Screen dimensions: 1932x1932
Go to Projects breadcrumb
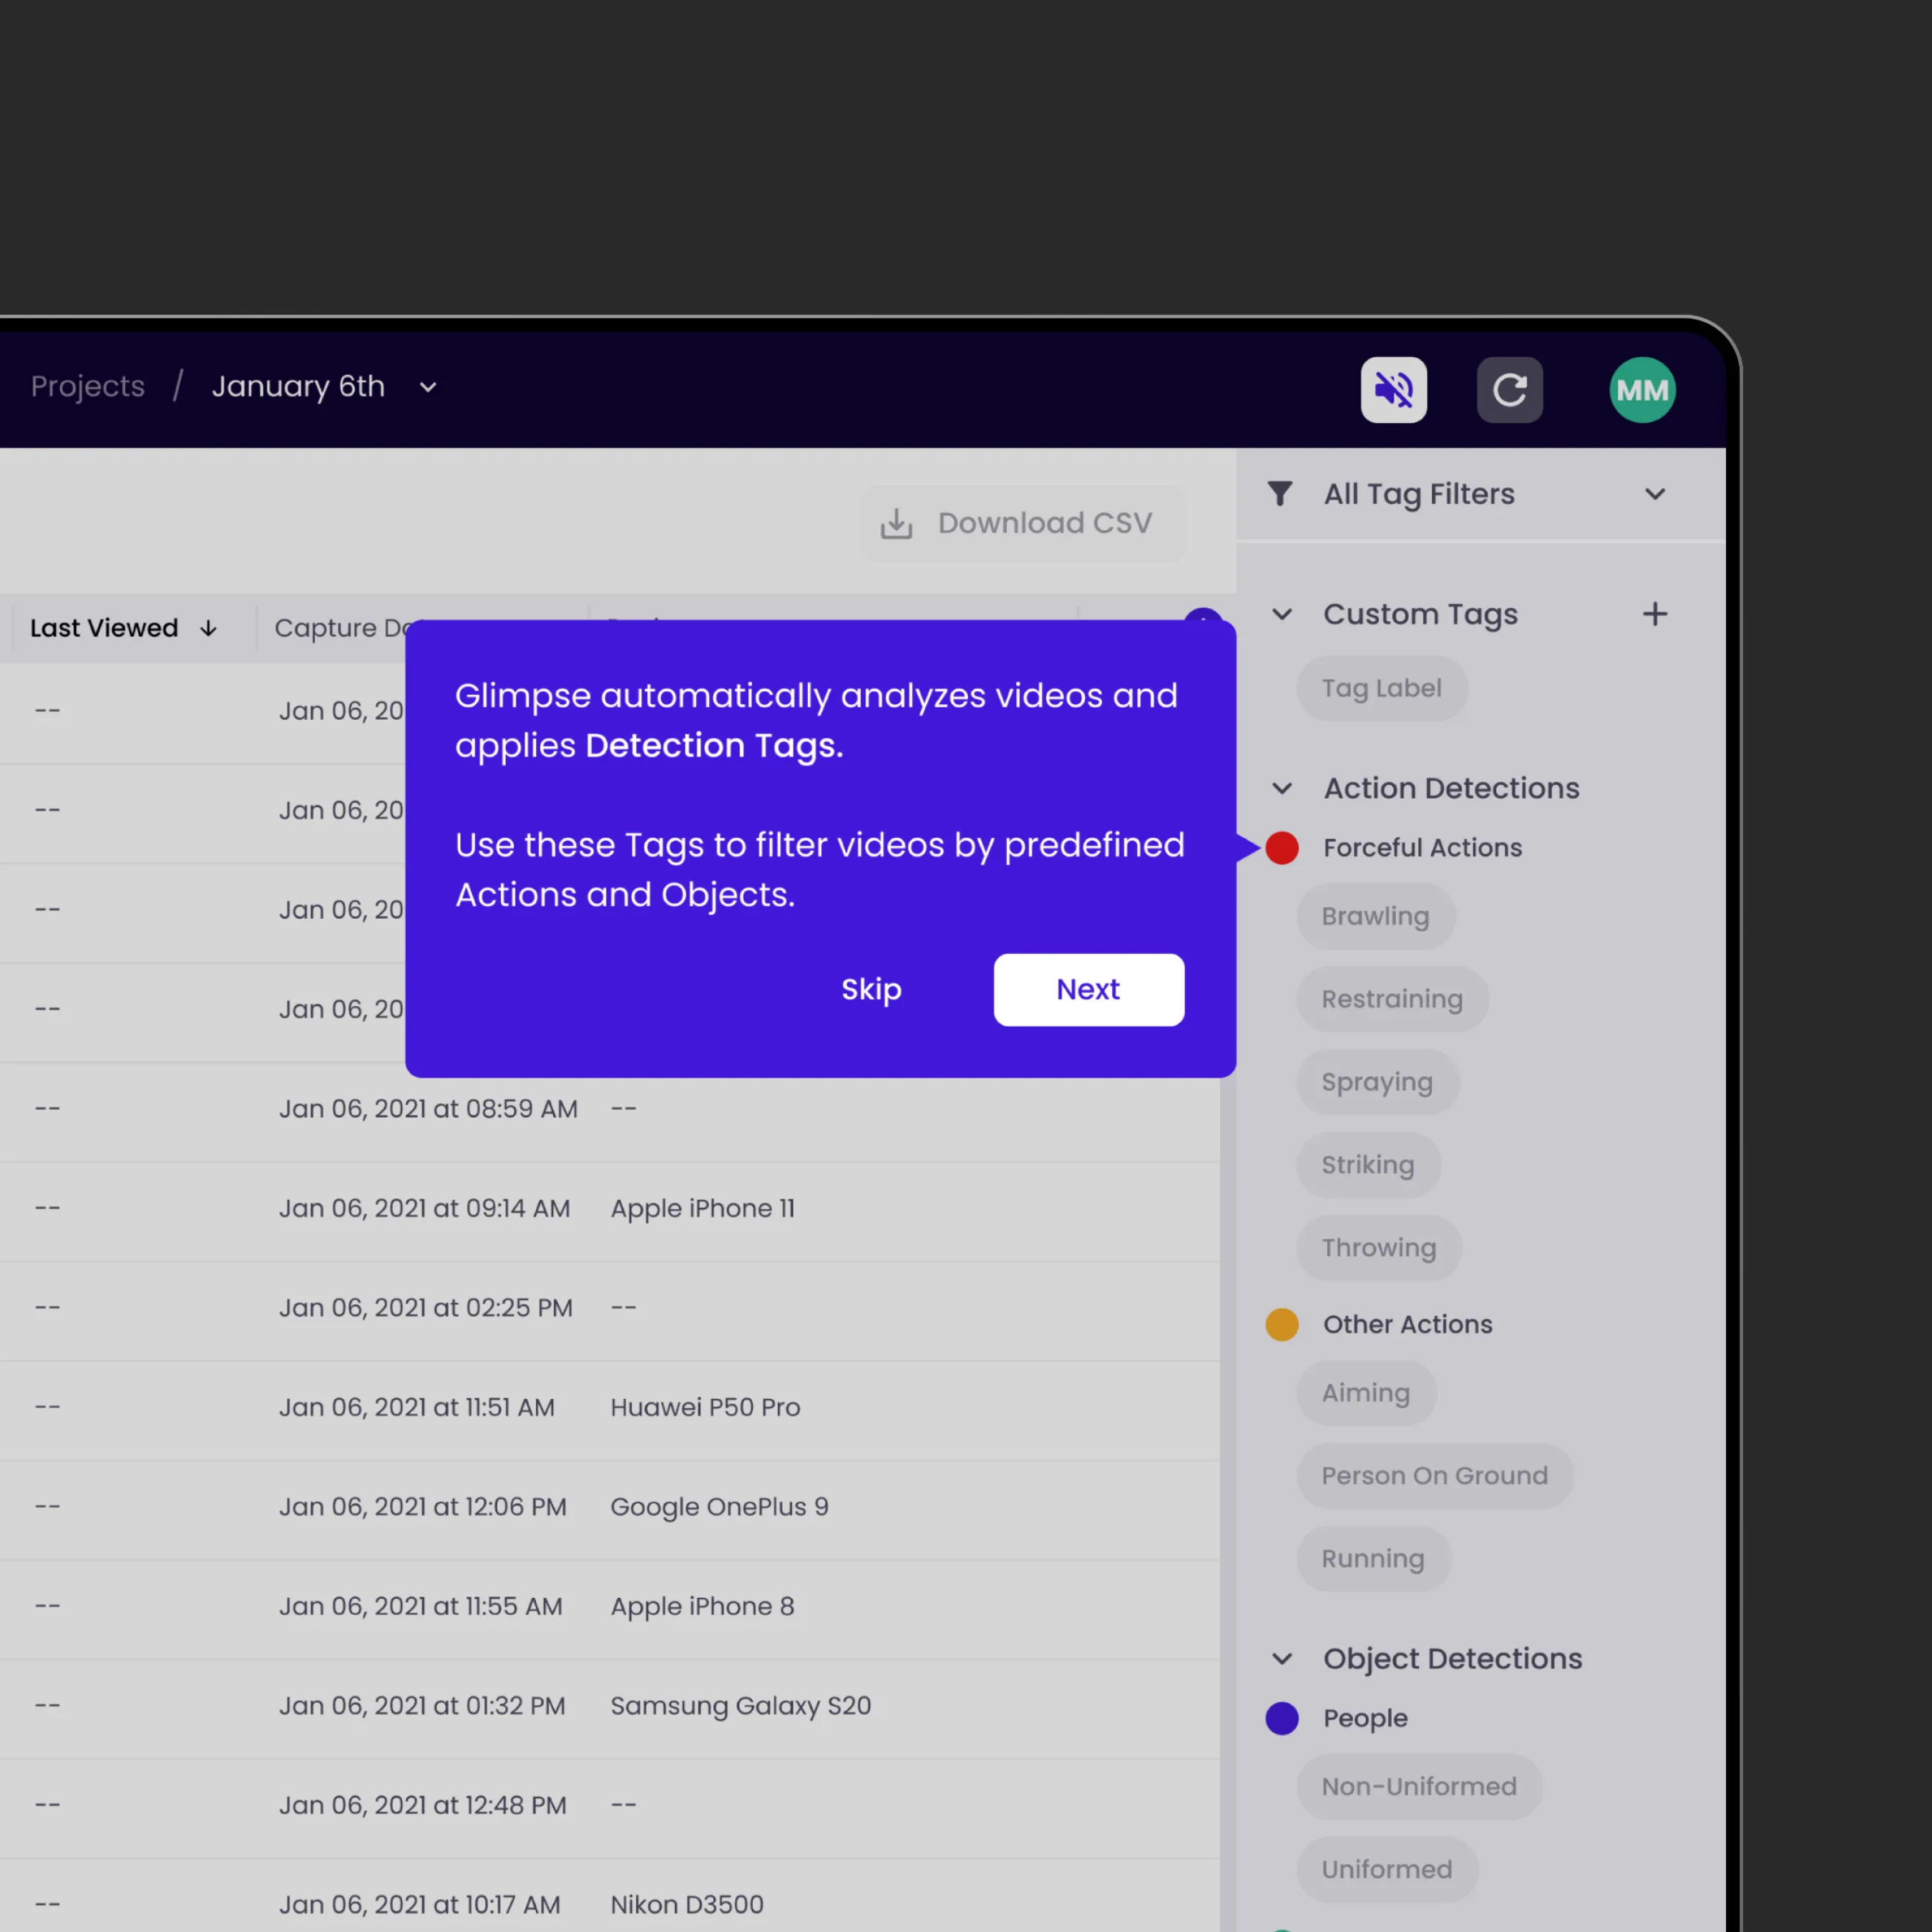[88, 386]
